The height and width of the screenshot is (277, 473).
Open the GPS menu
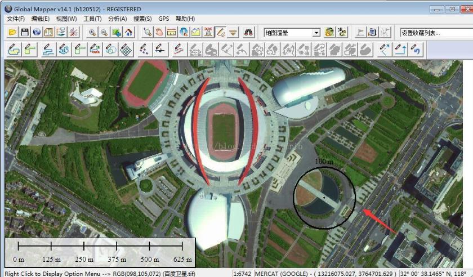(163, 19)
